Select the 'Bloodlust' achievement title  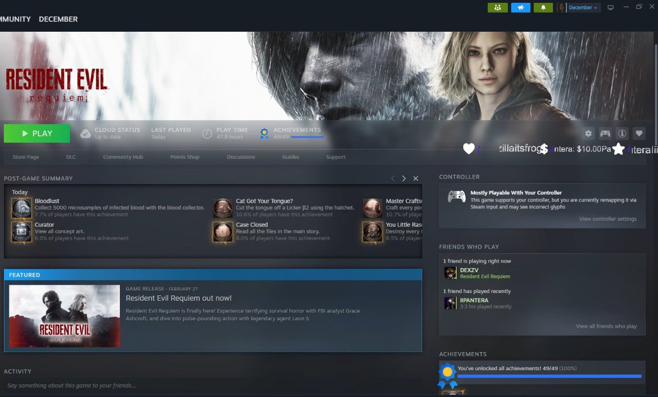point(47,201)
